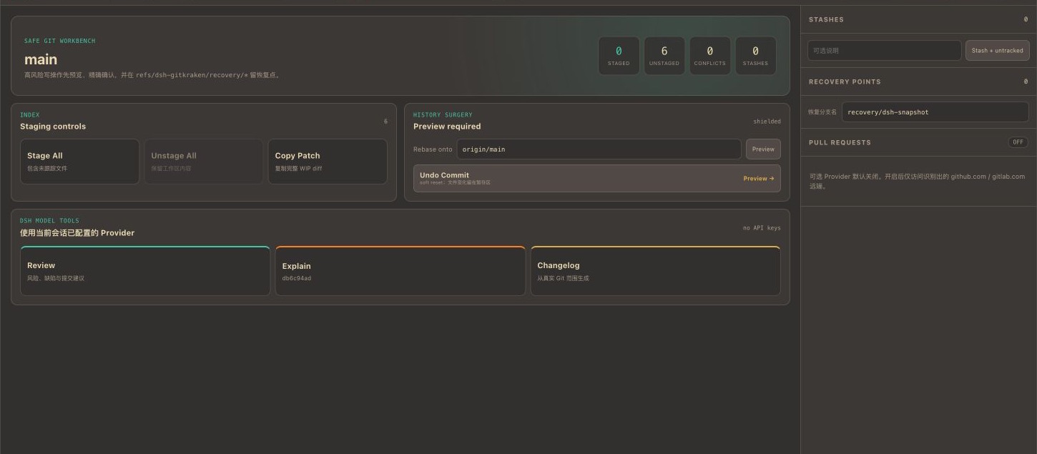This screenshot has width=1037, height=454.
Task: Run the Review model tool
Action: pyautogui.click(x=145, y=271)
